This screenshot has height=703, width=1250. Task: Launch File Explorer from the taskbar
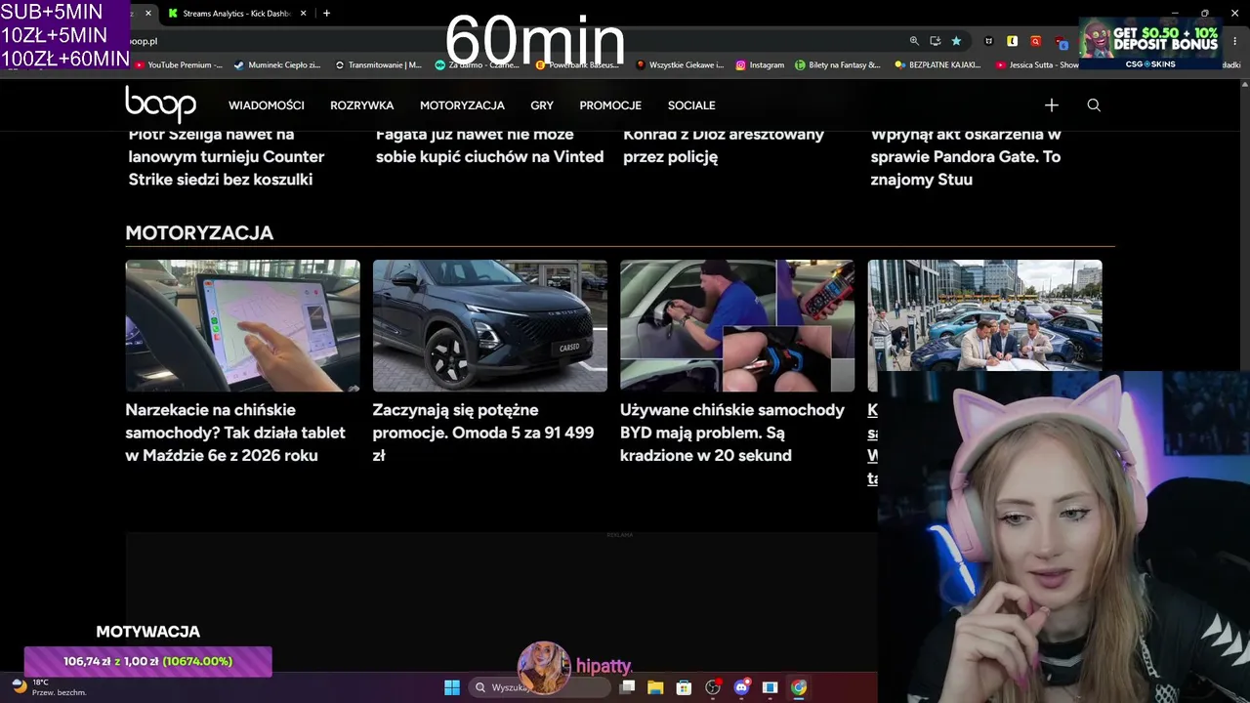[x=655, y=687]
